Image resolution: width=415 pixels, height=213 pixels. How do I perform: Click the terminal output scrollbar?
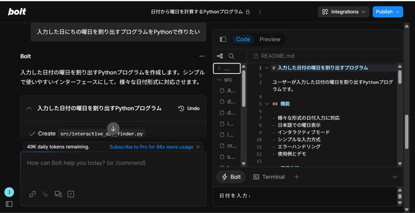pos(400,197)
